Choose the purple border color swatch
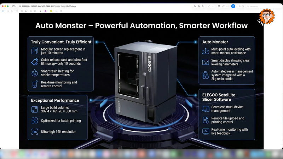The height and width of the screenshot is (159, 283). point(46,11)
